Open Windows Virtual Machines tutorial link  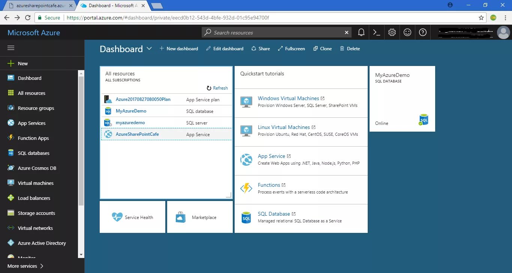point(288,98)
